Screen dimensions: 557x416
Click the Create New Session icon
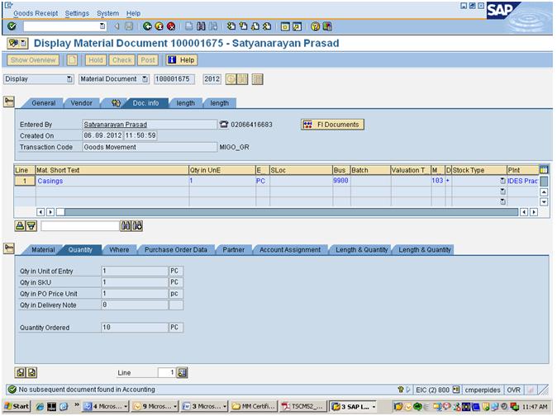(285, 26)
